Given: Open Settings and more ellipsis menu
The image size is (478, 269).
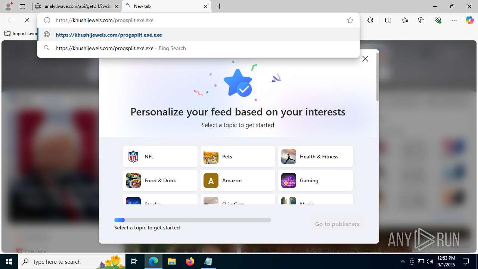Looking at the screenshot, I should coord(454,20).
